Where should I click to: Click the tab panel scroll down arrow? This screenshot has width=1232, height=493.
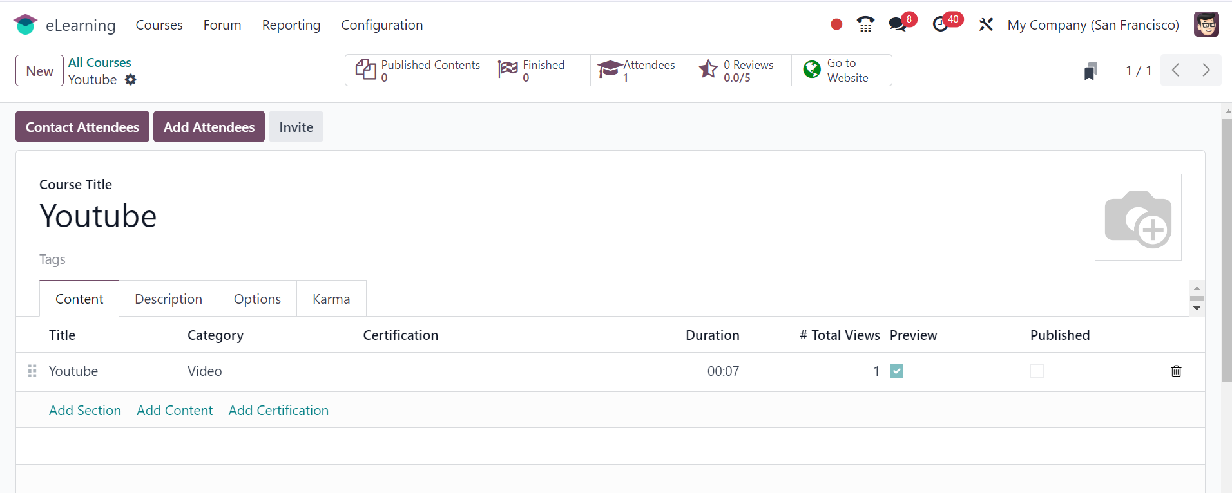click(1197, 308)
